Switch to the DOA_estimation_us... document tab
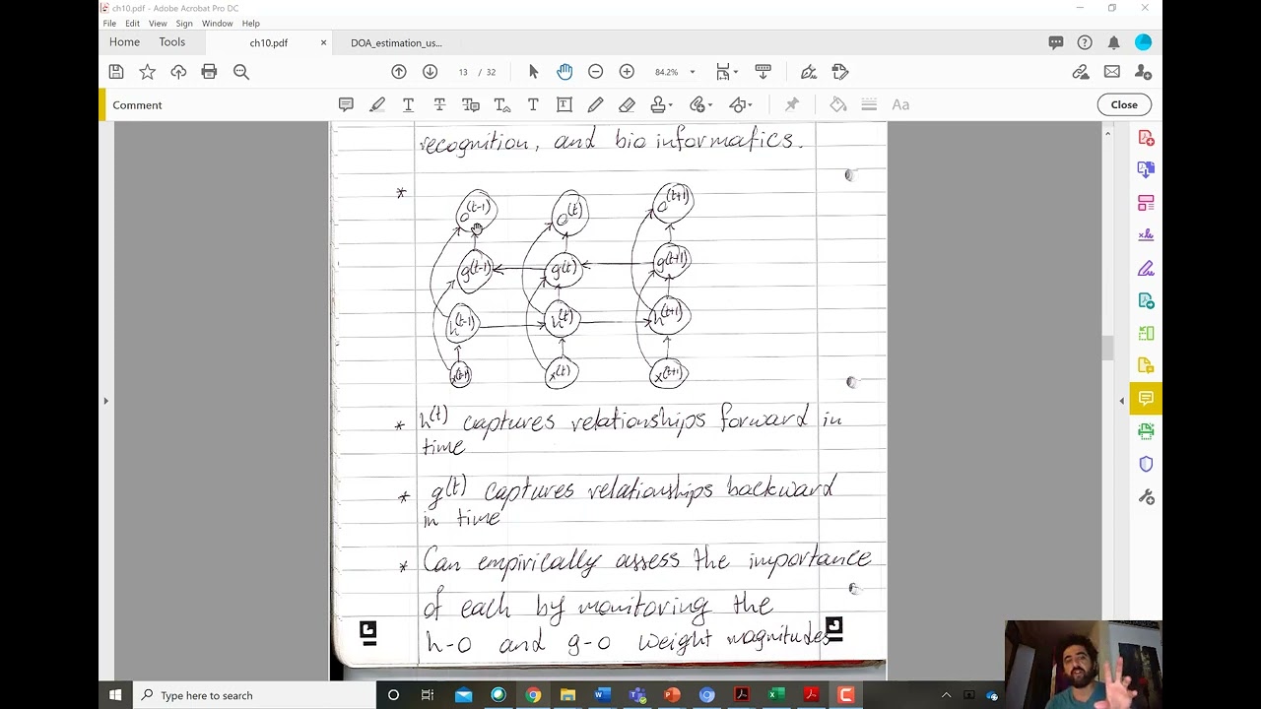 click(396, 43)
